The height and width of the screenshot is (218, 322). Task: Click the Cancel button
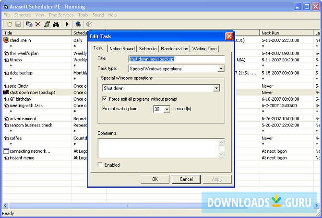point(186,179)
